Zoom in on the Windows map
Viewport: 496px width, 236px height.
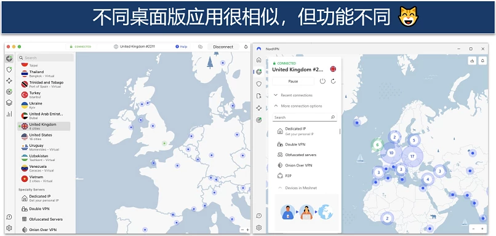coord(482,229)
